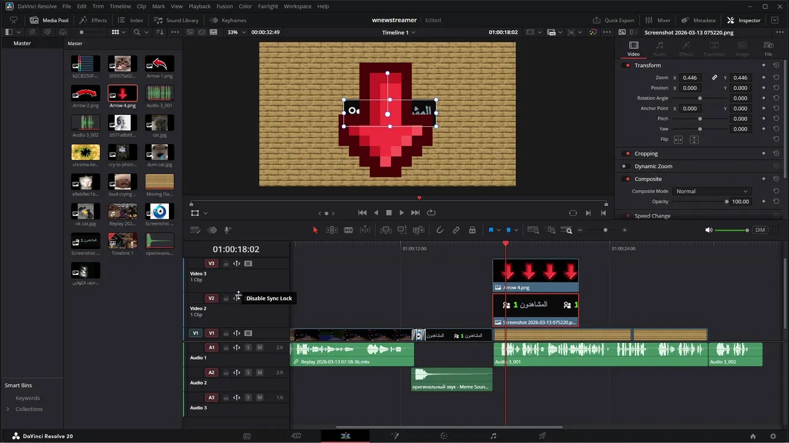Toggle DIM audio button

click(x=760, y=230)
